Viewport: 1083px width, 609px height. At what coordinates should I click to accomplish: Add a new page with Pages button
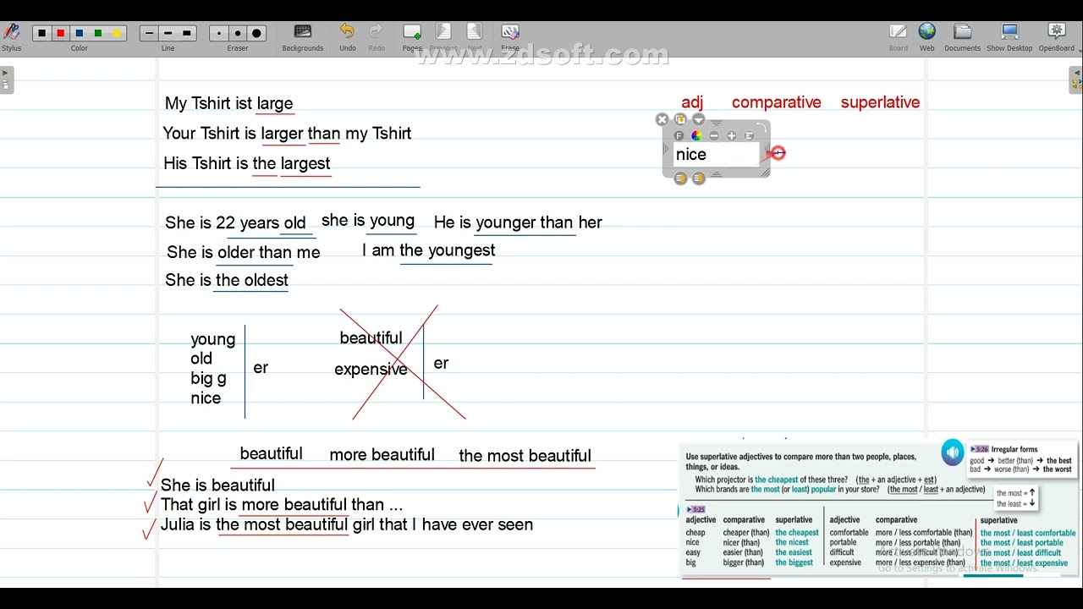412,37
